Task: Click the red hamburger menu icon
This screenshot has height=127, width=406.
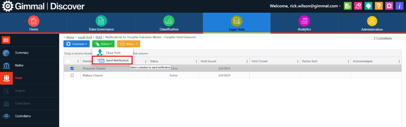Action: (x=6, y=40)
